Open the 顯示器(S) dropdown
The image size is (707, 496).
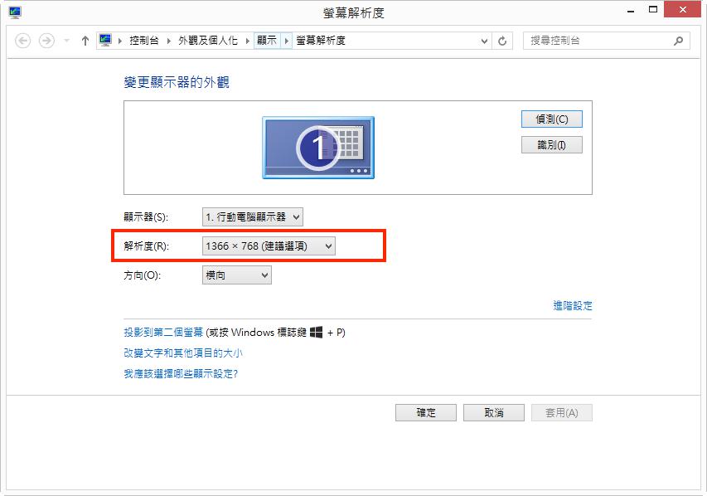point(253,217)
